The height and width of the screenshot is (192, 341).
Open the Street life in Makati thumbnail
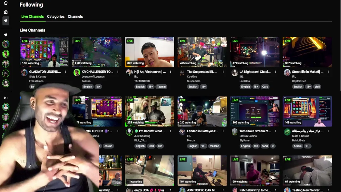pos(307,52)
